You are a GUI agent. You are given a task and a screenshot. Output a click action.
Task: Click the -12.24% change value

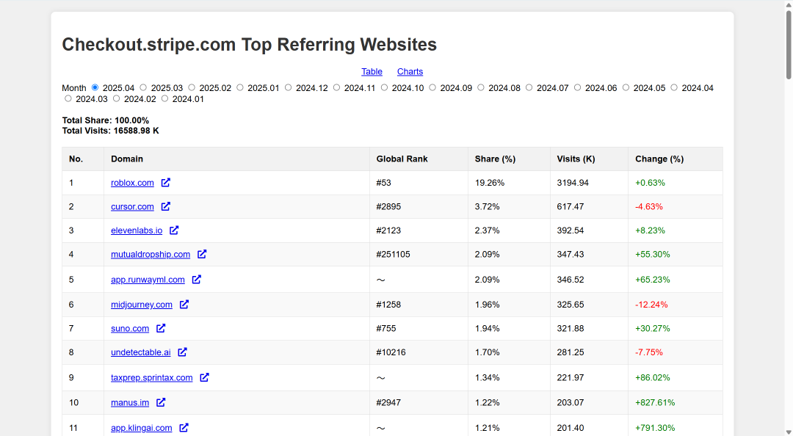pos(651,305)
